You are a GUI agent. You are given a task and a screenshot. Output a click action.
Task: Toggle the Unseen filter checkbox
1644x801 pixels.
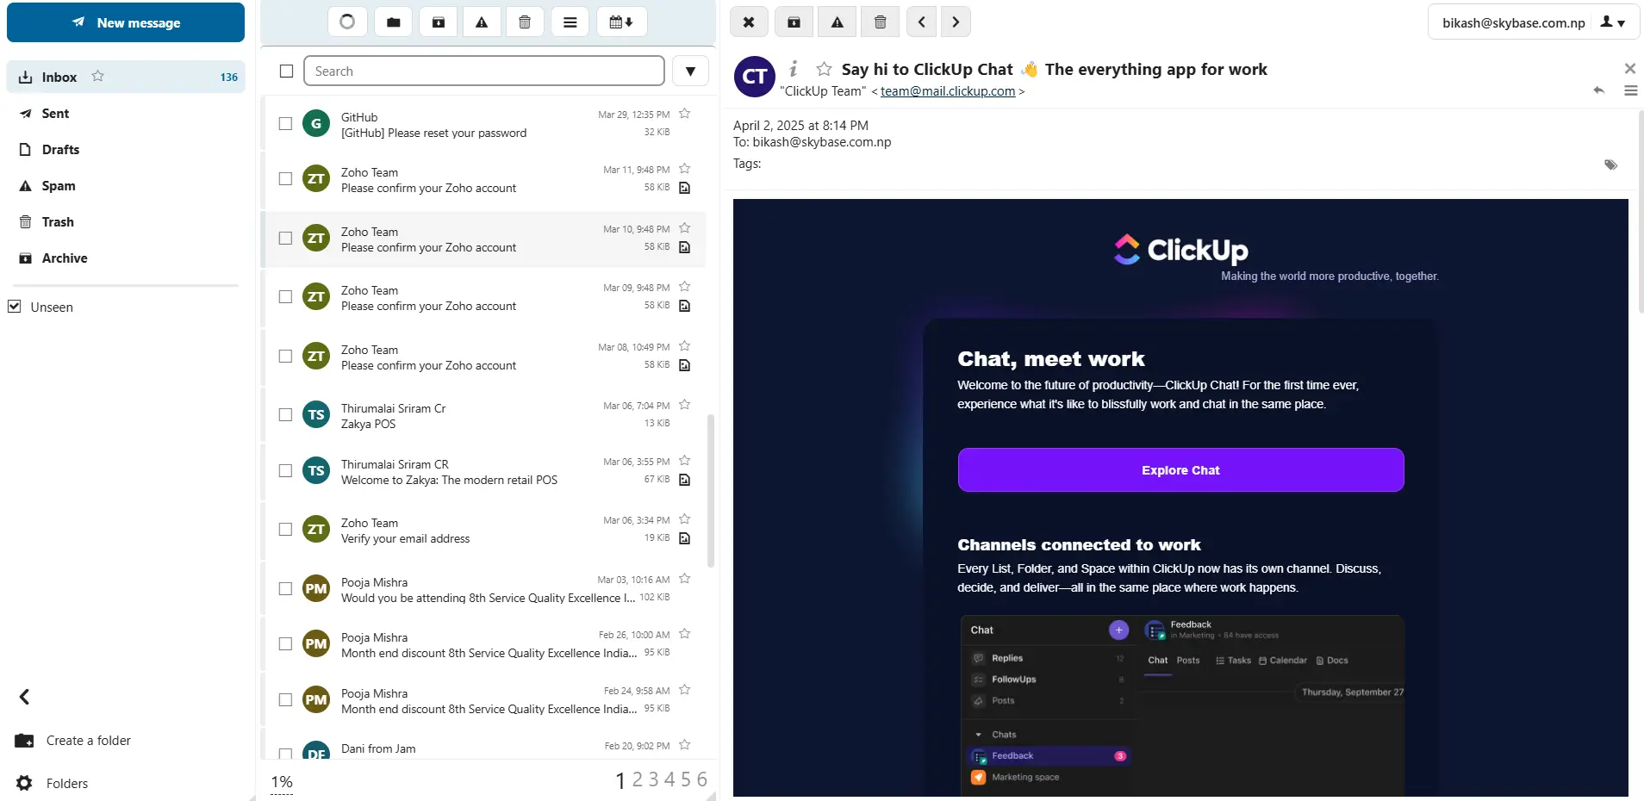[x=15, y=307]
